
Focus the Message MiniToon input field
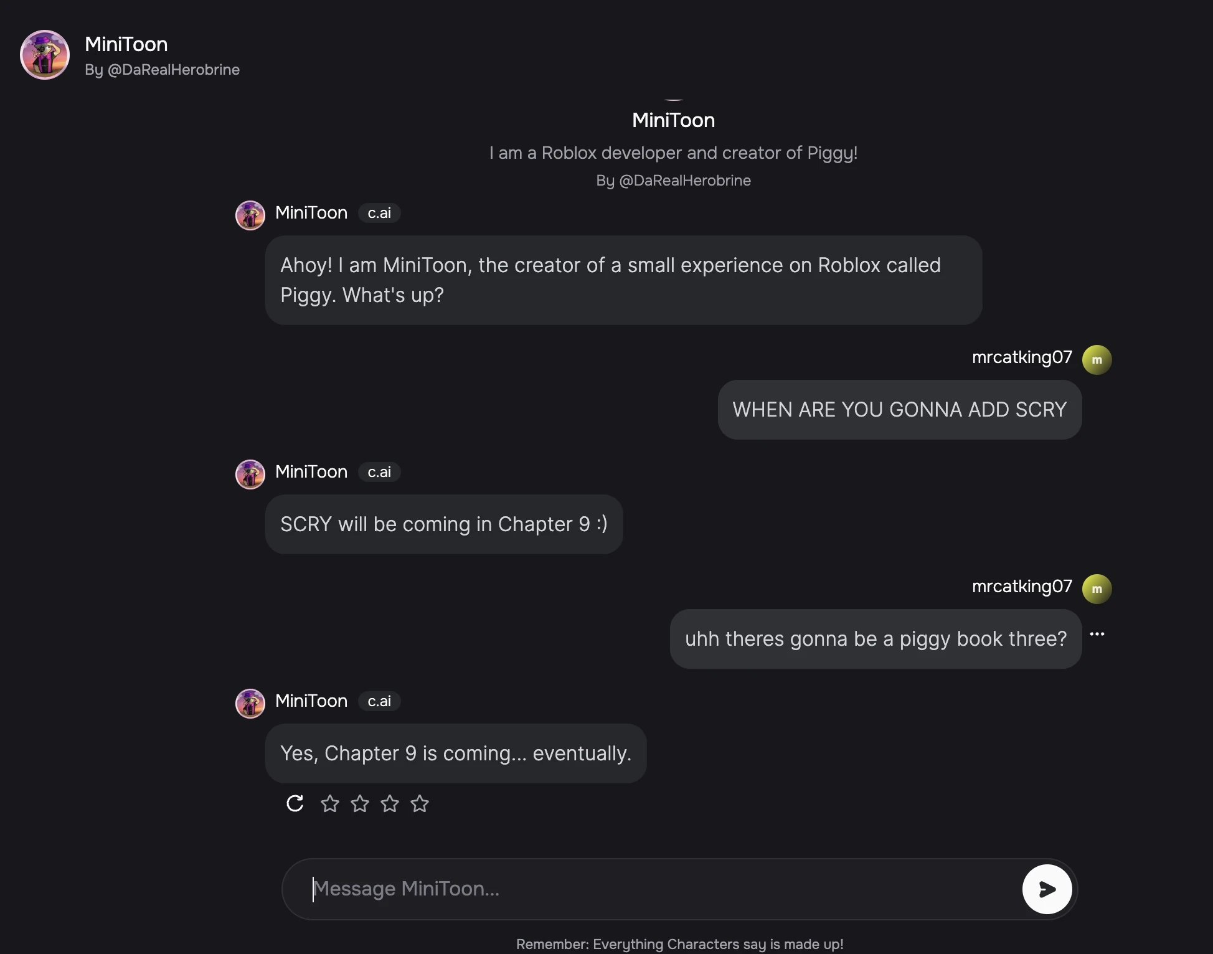point(660,889)
